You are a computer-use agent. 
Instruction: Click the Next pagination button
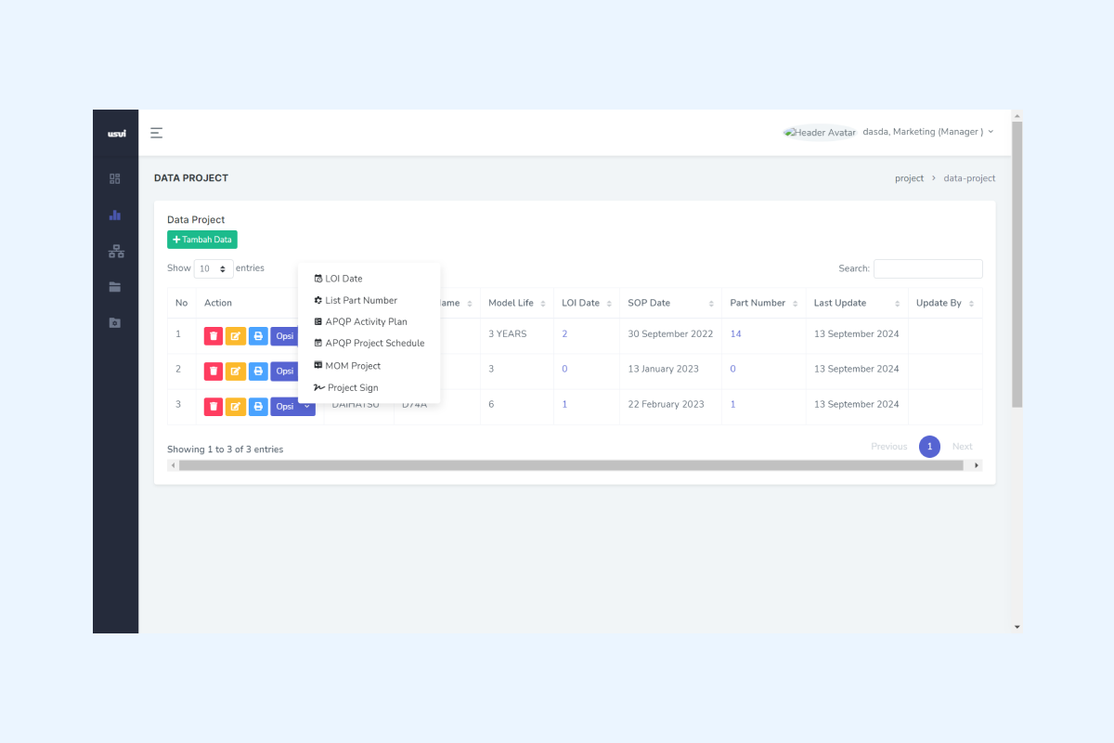tap(963, 447)
